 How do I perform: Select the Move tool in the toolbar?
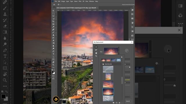(x=53, y=11)
